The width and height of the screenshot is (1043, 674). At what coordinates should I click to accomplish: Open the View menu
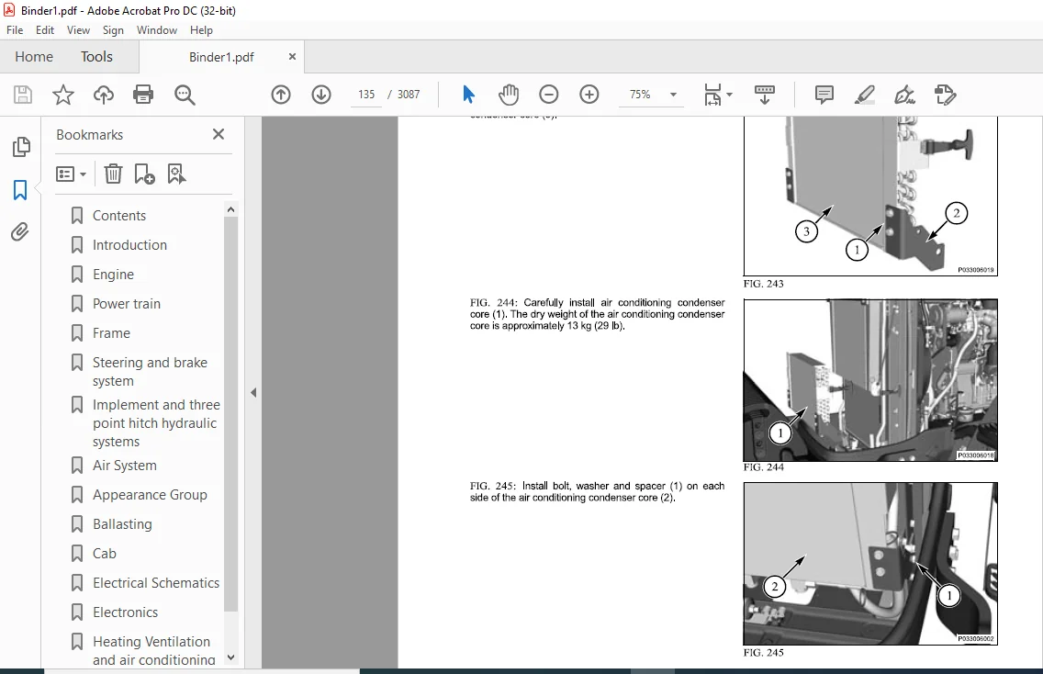pos(78,30)
